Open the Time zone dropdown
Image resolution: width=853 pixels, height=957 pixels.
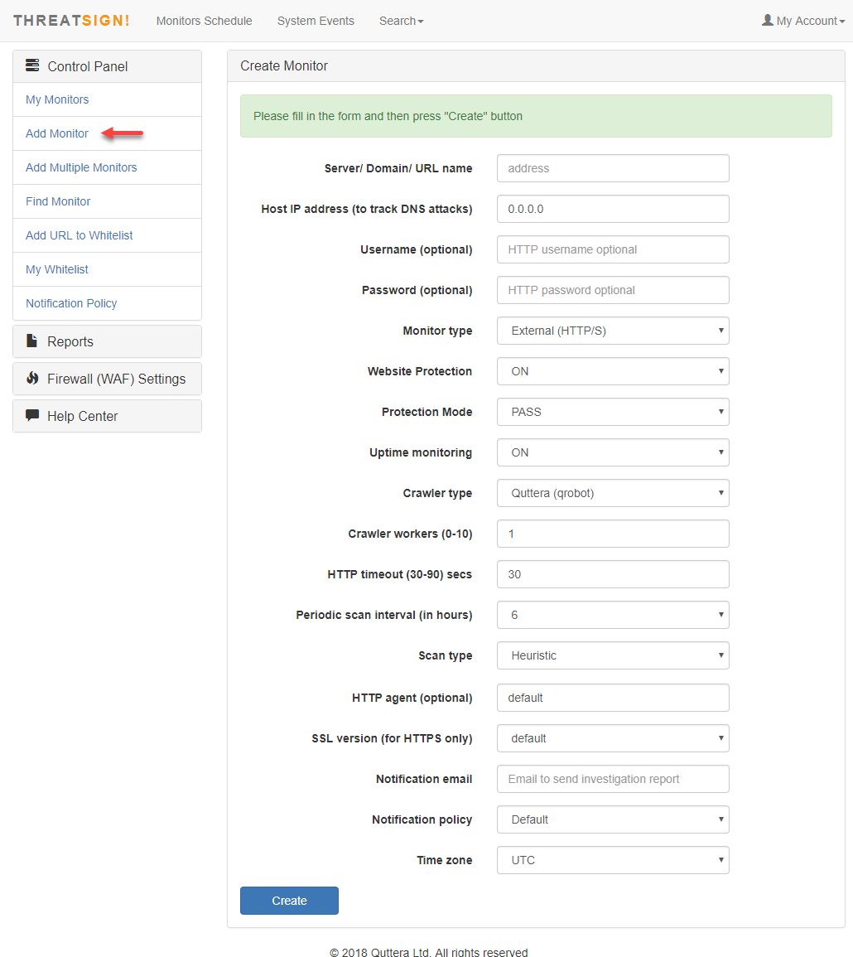coord(613,860)
